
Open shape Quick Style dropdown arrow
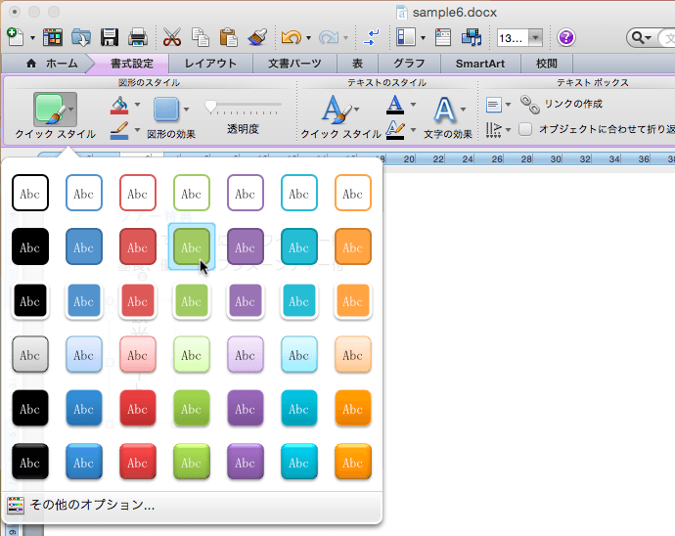tap(71, 110)
